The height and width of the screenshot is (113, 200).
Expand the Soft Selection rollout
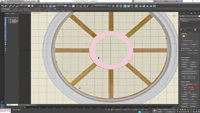(185, 57)
